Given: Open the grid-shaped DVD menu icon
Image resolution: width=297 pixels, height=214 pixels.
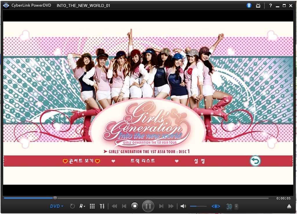Looking at the screenshot, I should pyautogui.click(x=92, y=206).
